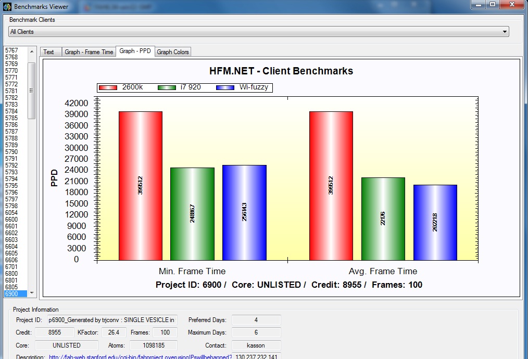The image size is (528, 359).
Task: Switch to the Text tab
Action: [x=49, y=52]
